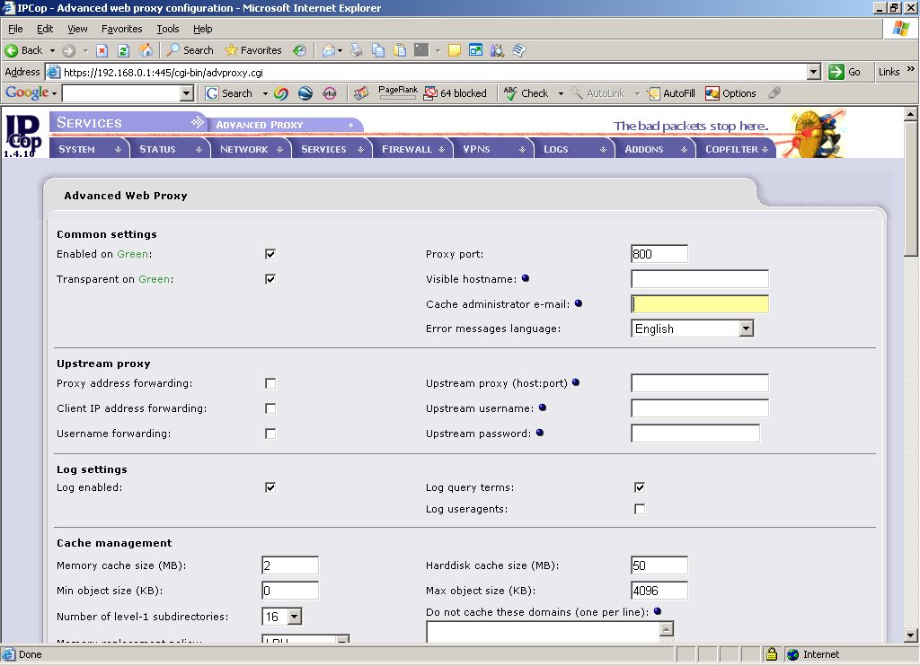Click the Research binoculars-book icon
920x666 pixels.
coord(497,50)
